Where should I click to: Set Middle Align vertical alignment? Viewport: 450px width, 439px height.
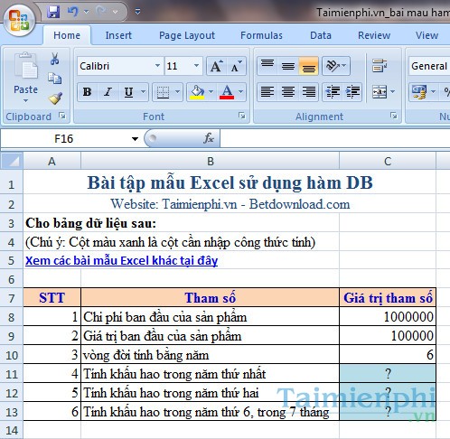(288, 65)
